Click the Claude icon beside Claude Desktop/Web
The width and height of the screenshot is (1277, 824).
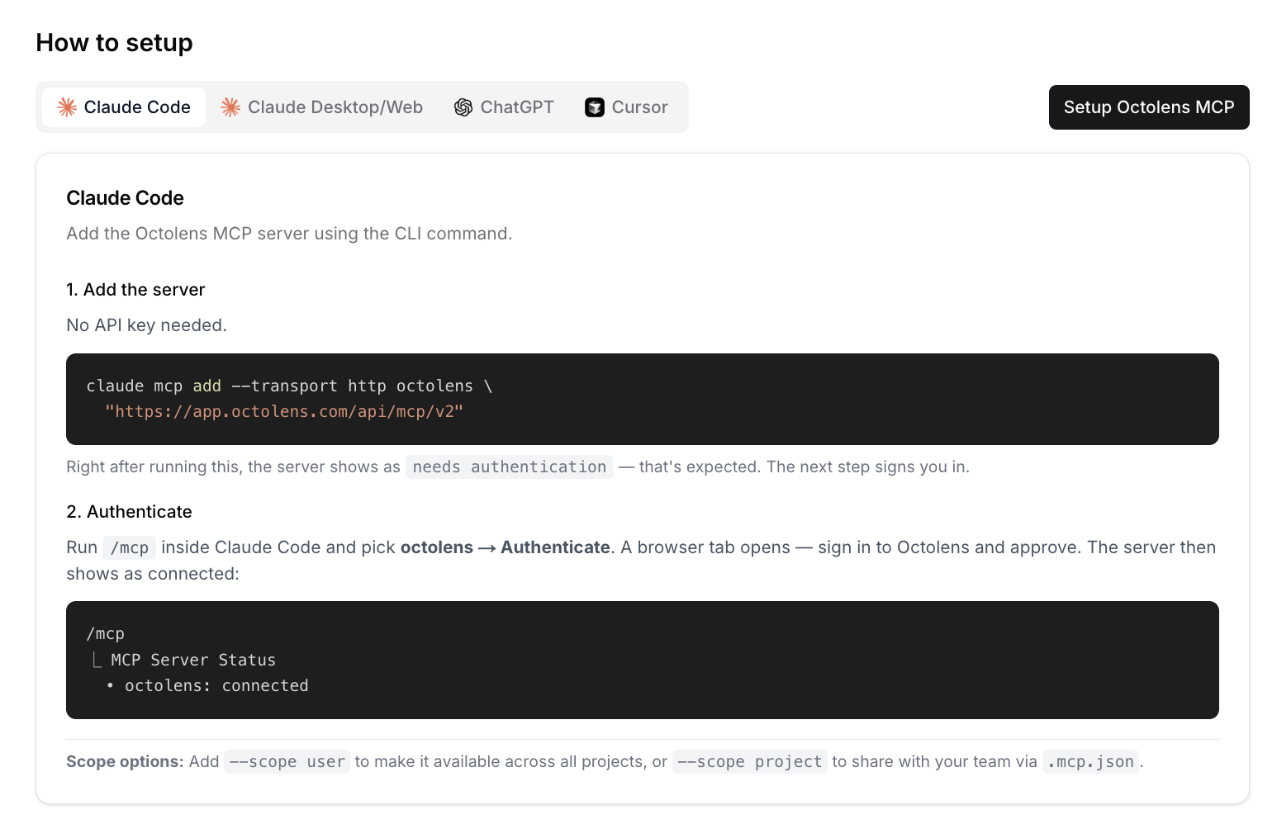pyautogui.click(x=230, y=107)
